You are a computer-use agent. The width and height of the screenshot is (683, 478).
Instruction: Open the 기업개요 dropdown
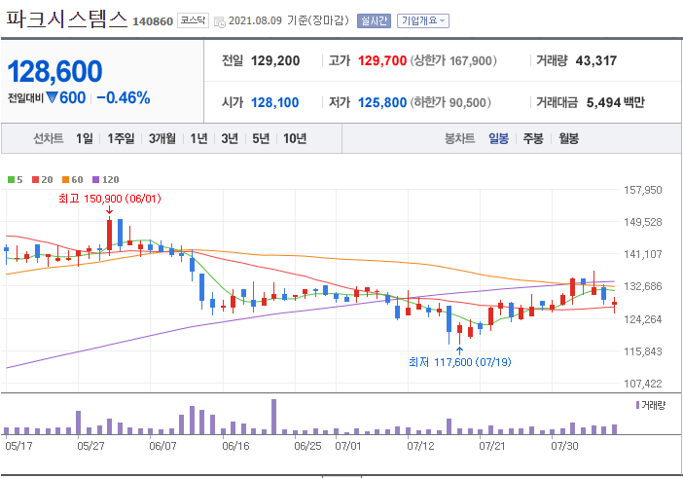423,20
